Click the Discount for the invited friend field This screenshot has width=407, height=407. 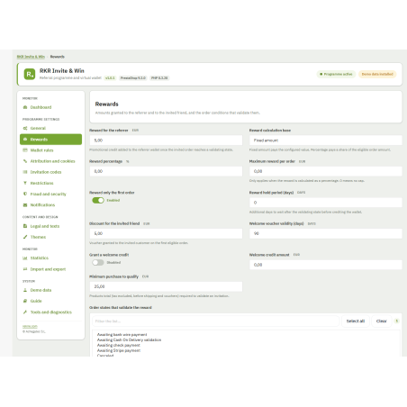pyautogui.click(x=166, y=233)
